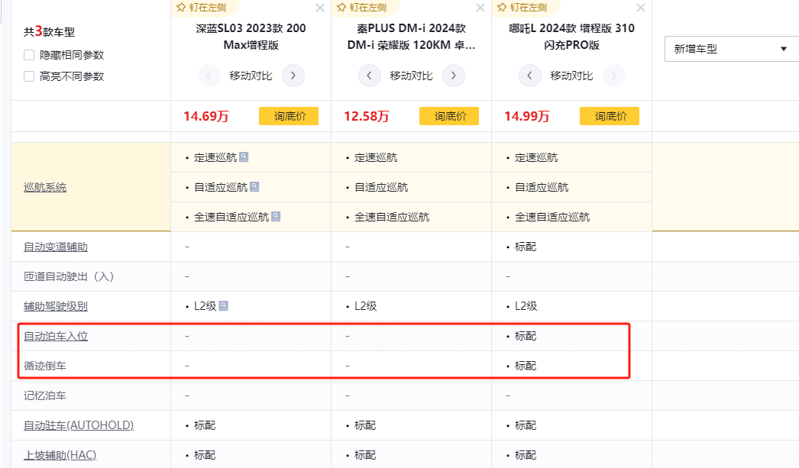The width and height of the screenshot is (799, 468).
Task: Pin 深蓝SL03 column using 钉在左侧
Action: coord(202,8)
